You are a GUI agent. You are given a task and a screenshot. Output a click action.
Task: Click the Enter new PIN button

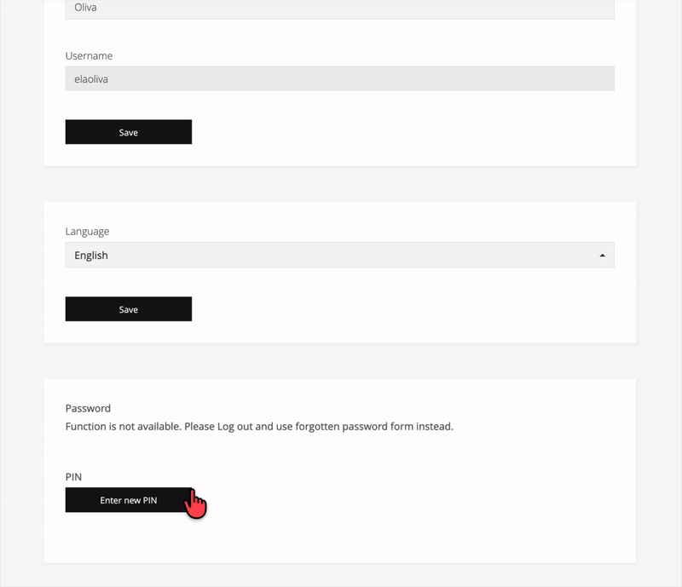click(129, 500)
